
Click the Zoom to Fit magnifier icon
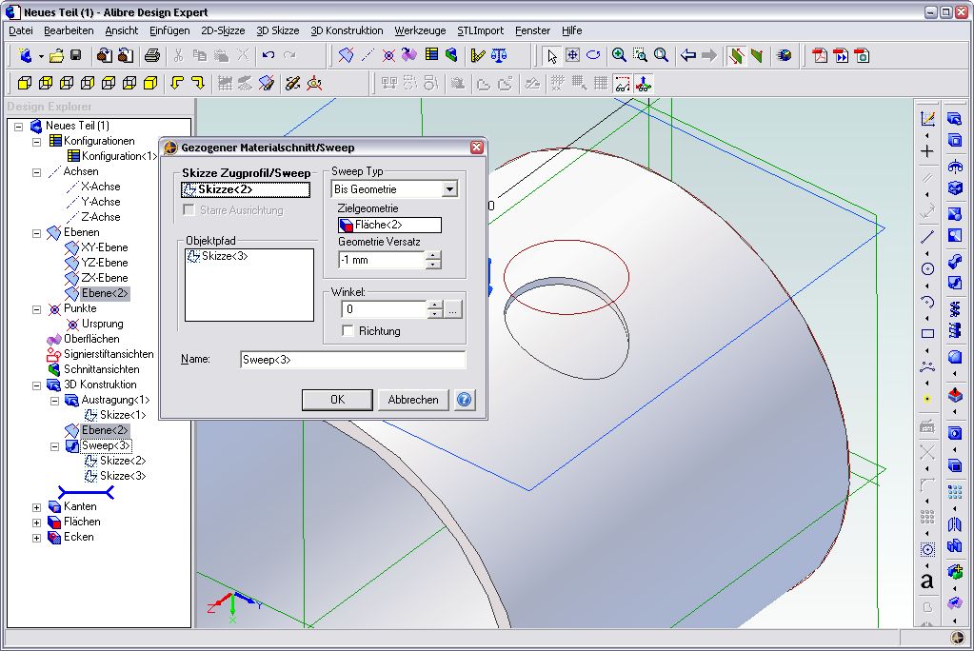click(x=661, y=55)
